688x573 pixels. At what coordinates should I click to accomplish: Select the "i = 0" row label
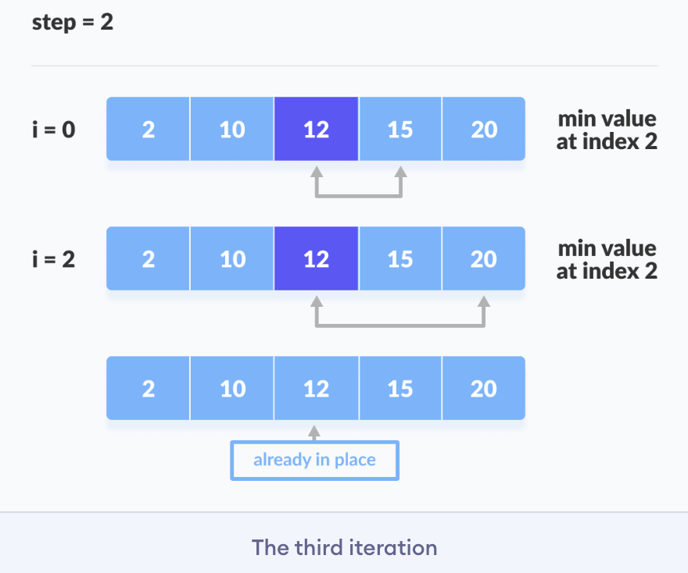(54, 129)
